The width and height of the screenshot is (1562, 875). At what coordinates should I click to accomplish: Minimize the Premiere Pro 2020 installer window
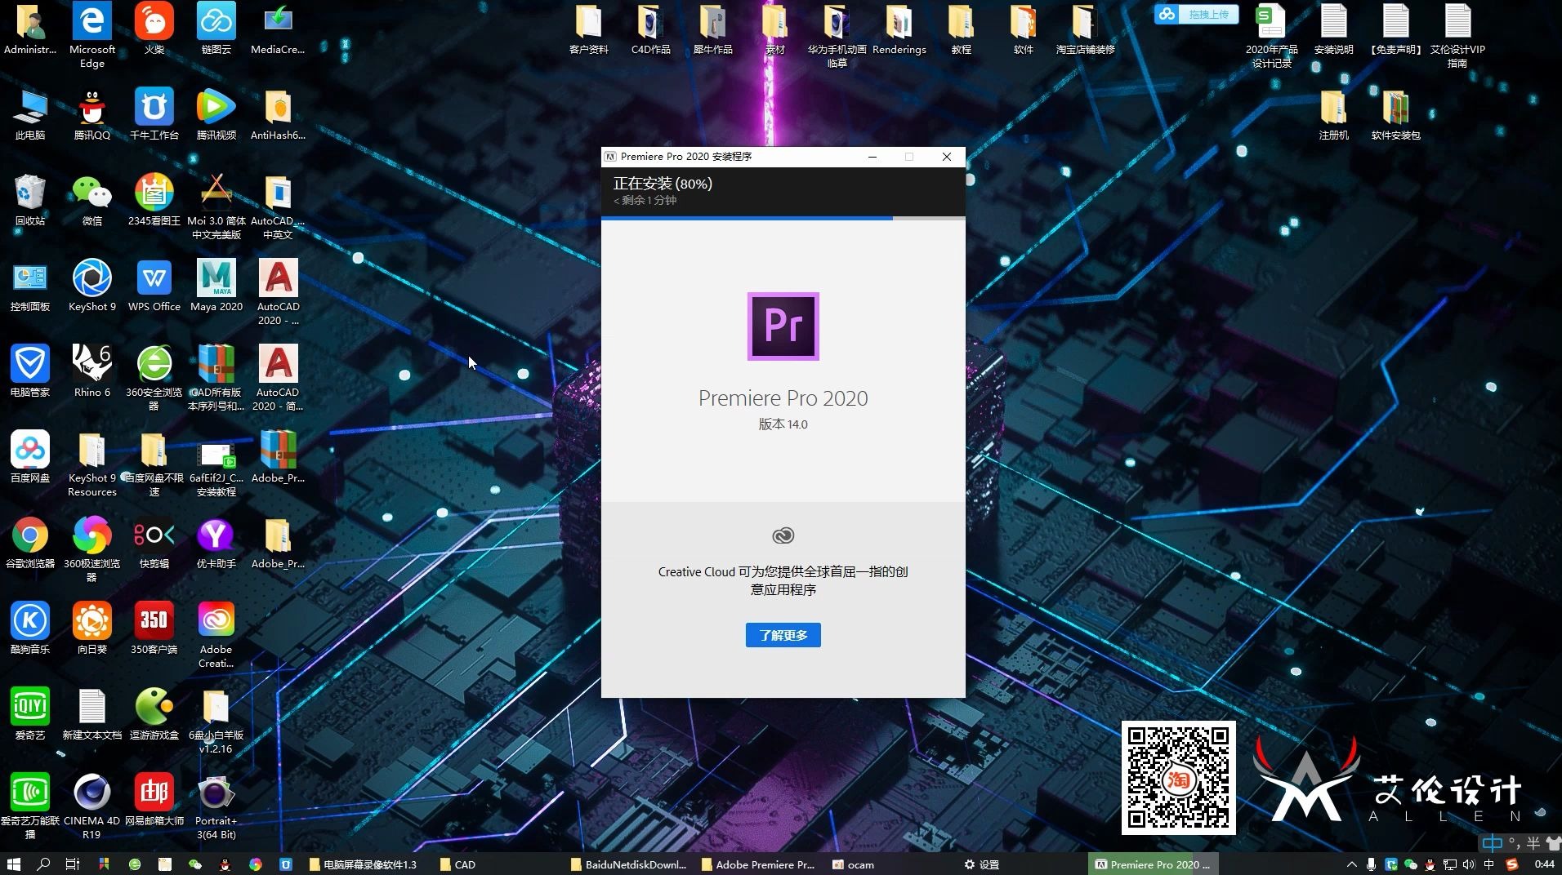coord(872,157)
